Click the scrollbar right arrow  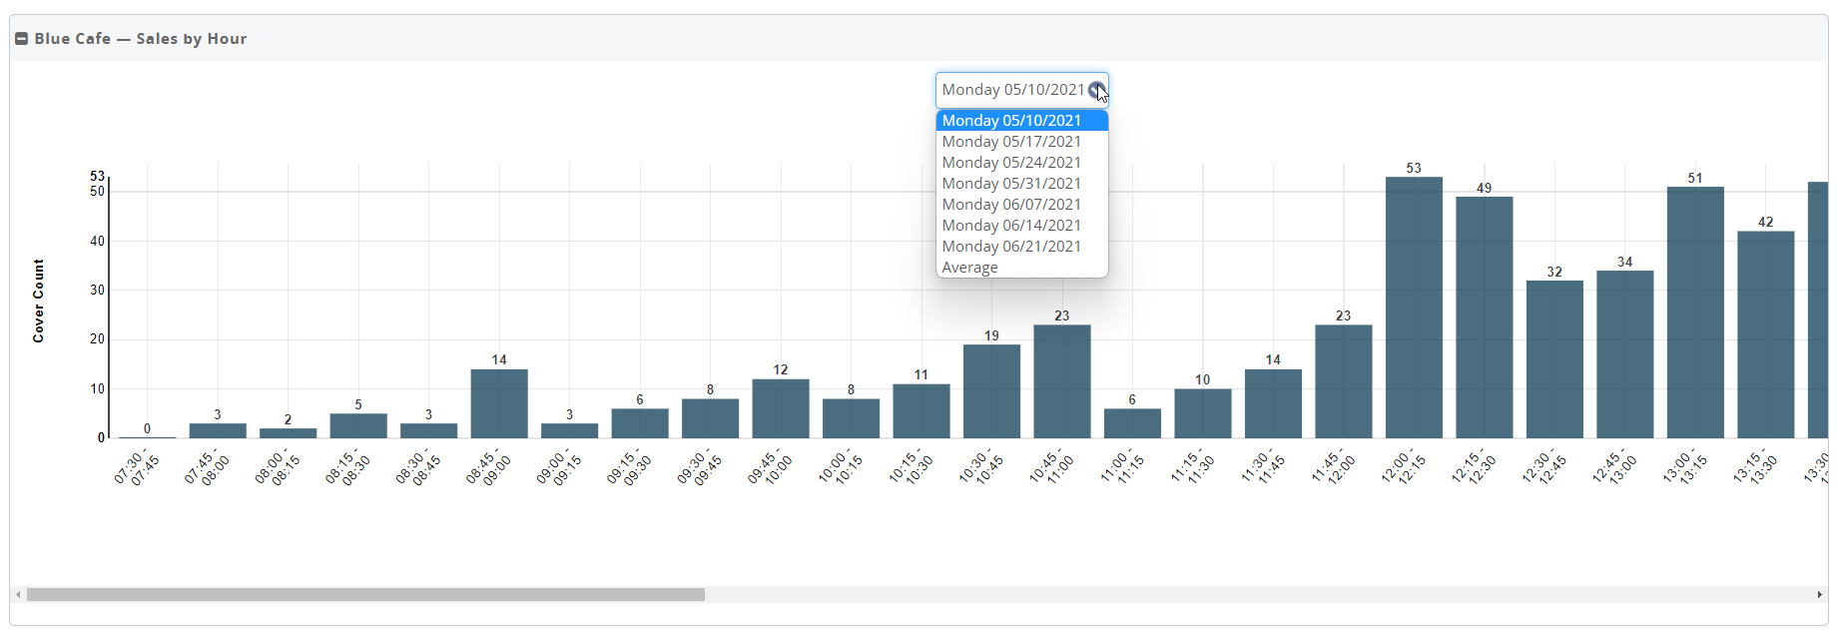pos(1819,594)
